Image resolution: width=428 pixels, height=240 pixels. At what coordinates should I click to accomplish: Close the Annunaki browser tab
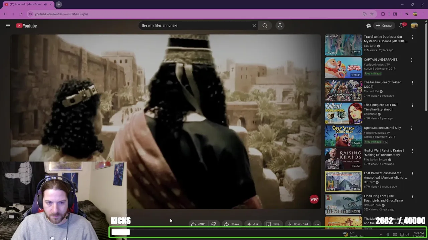click(x=51, y=4)
